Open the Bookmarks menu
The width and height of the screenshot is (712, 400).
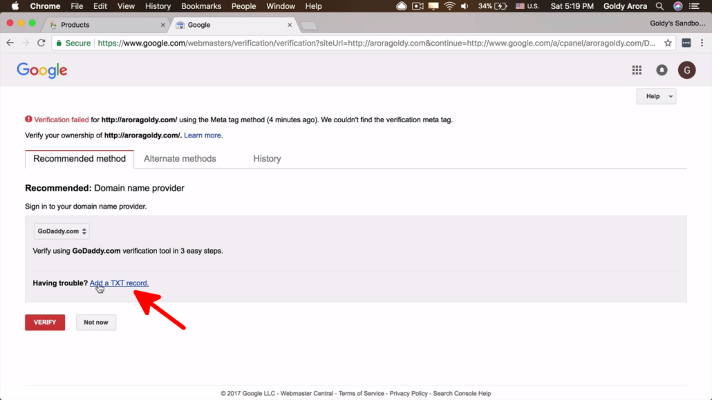click(x=201, y=6)
